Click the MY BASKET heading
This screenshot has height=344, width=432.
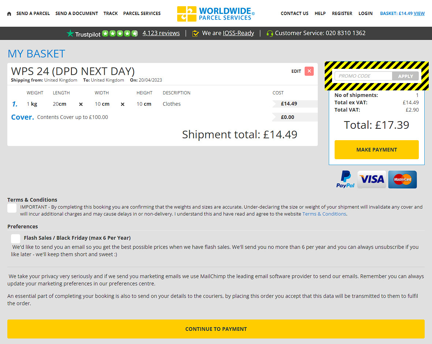(x=36, y=54)
